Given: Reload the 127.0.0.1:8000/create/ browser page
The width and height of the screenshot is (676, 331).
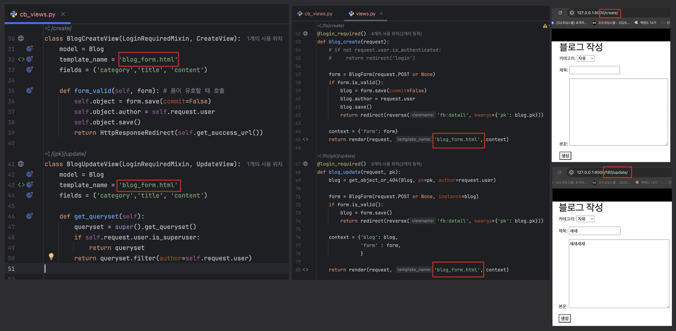Looking at the screenshot, I should point(560,13).
